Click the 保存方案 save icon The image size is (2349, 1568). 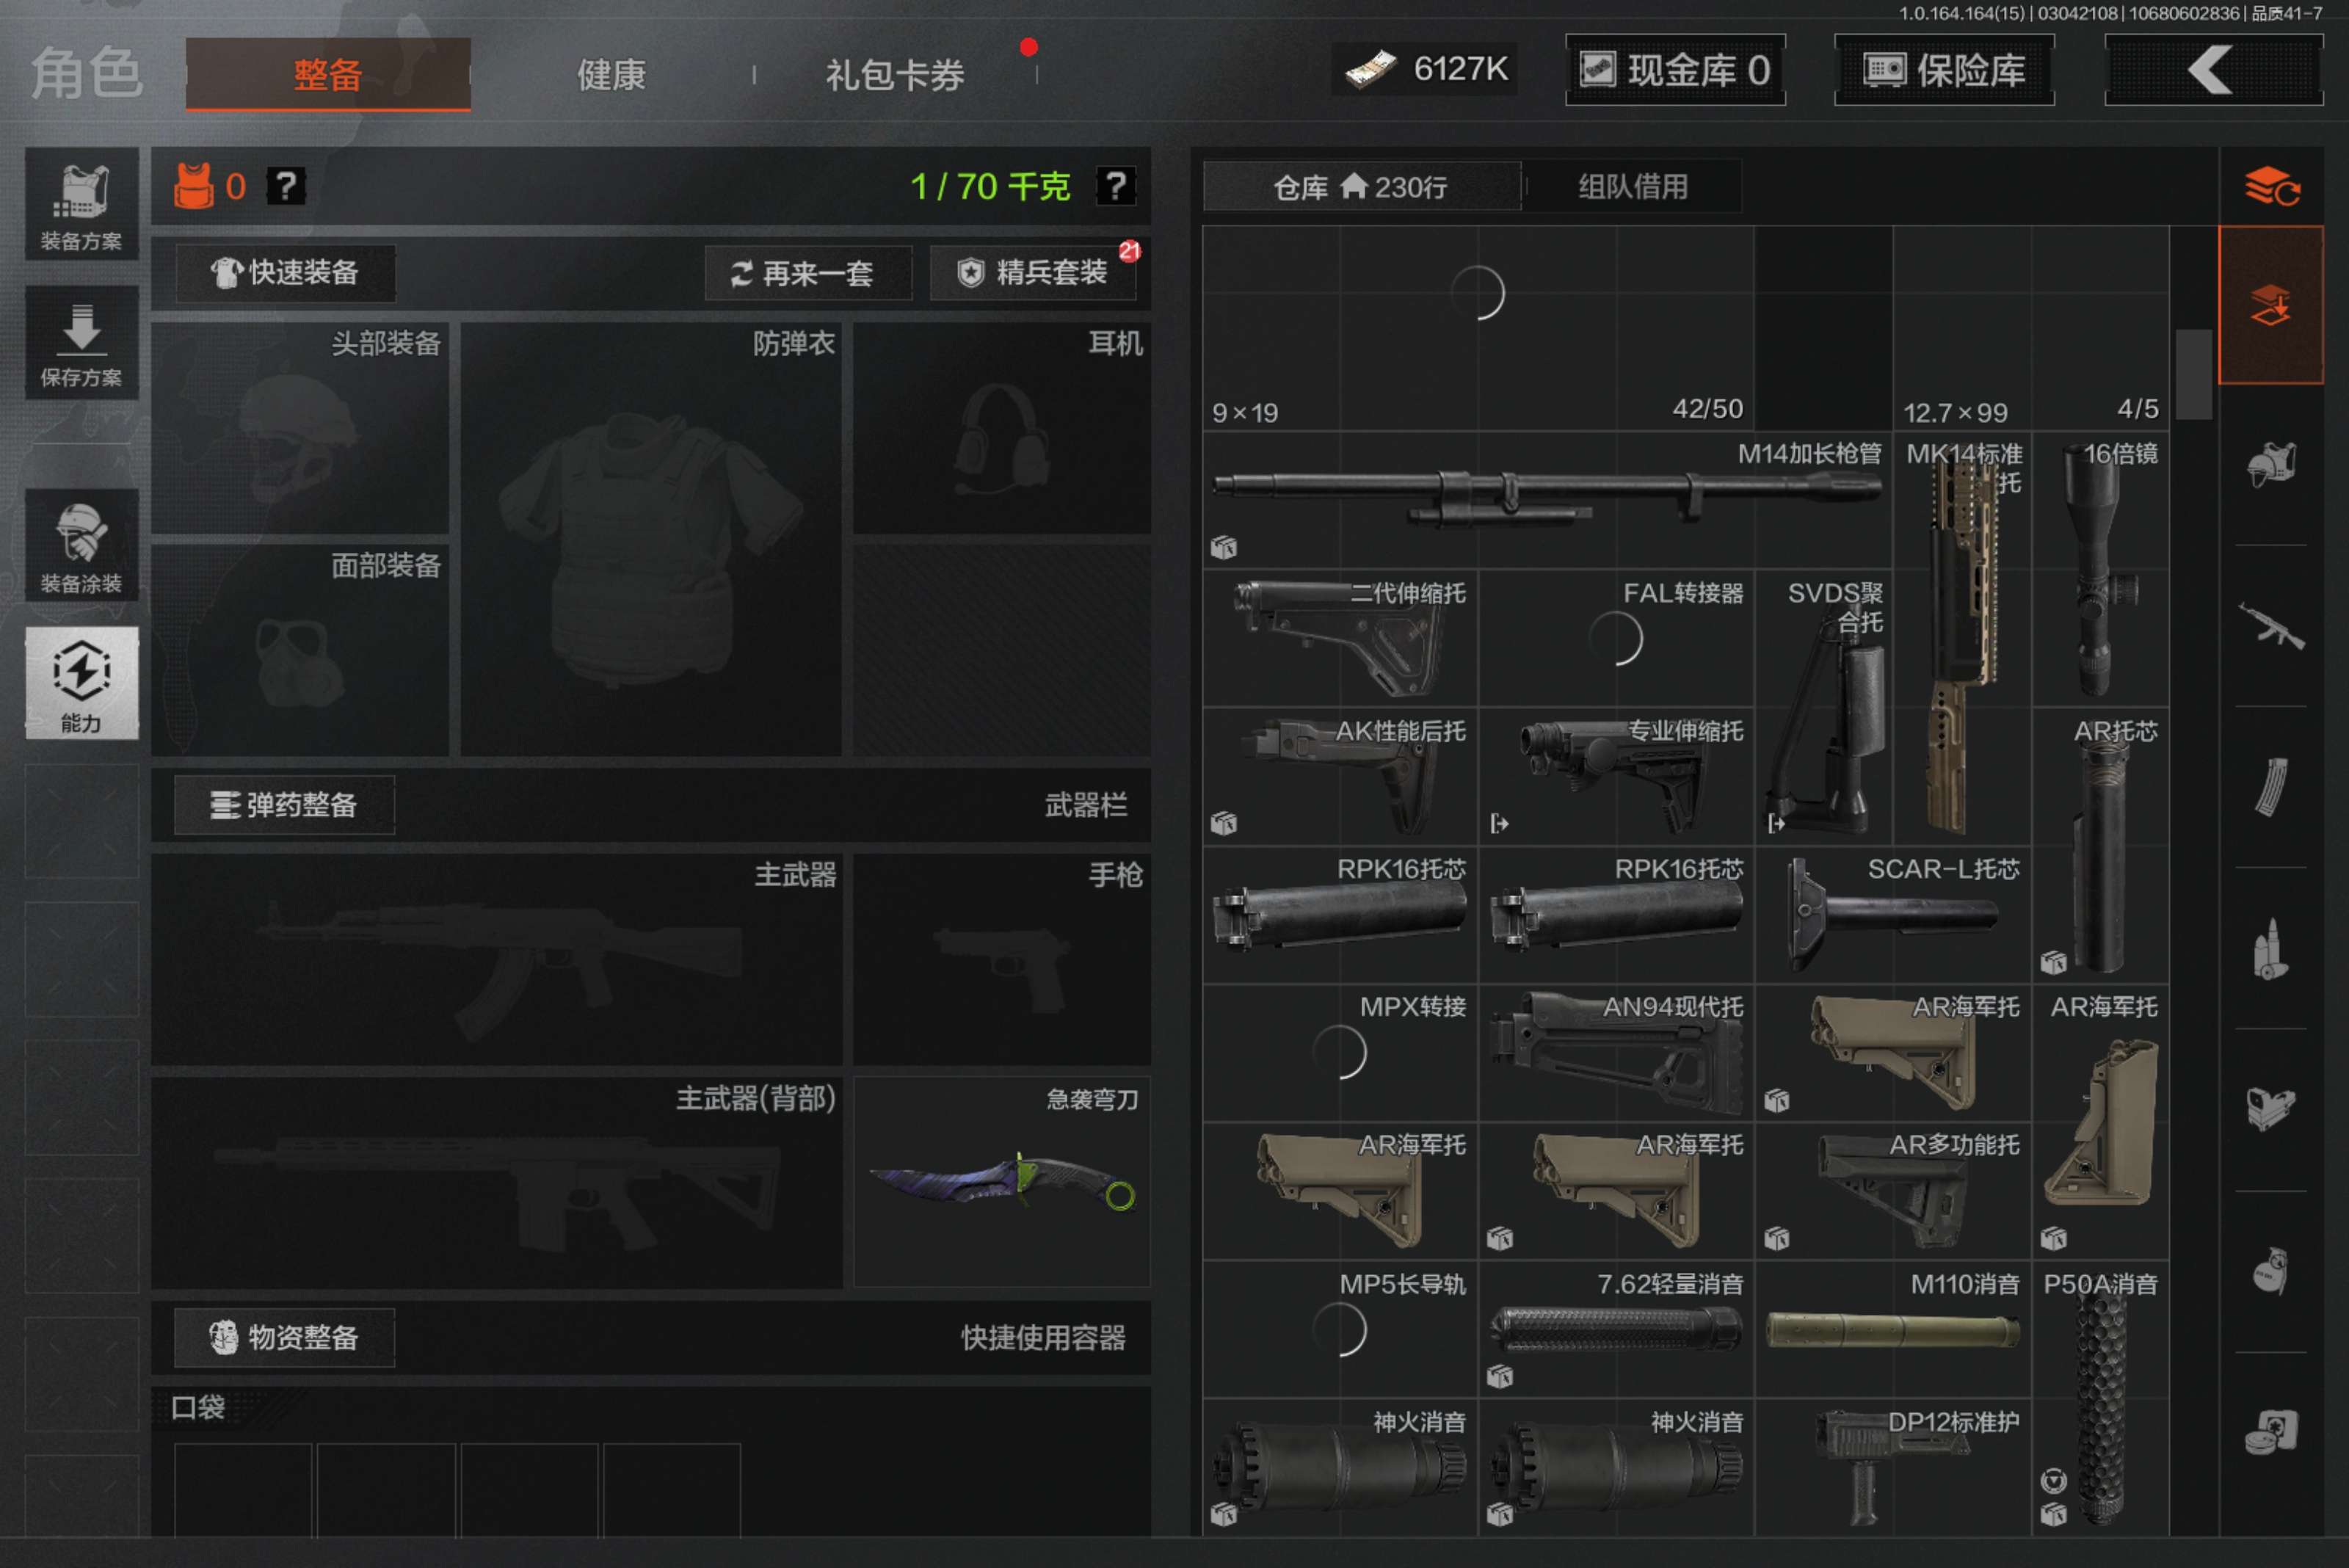[x=81, y=343]
